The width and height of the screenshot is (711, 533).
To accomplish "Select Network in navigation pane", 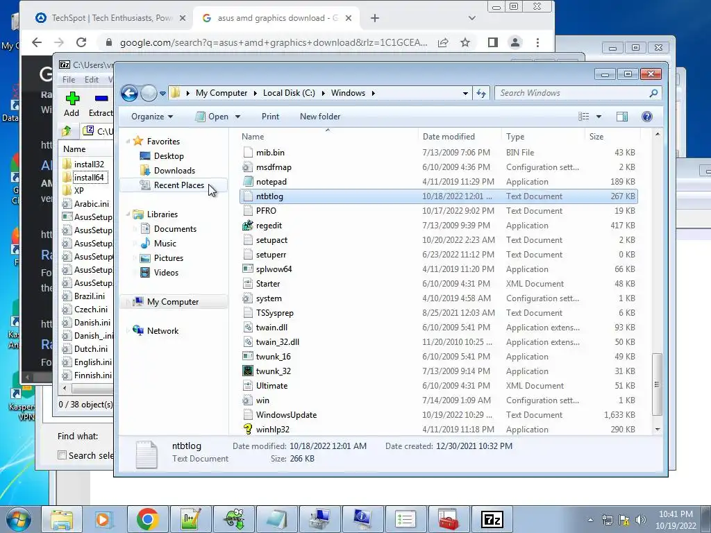I will 162,331.
